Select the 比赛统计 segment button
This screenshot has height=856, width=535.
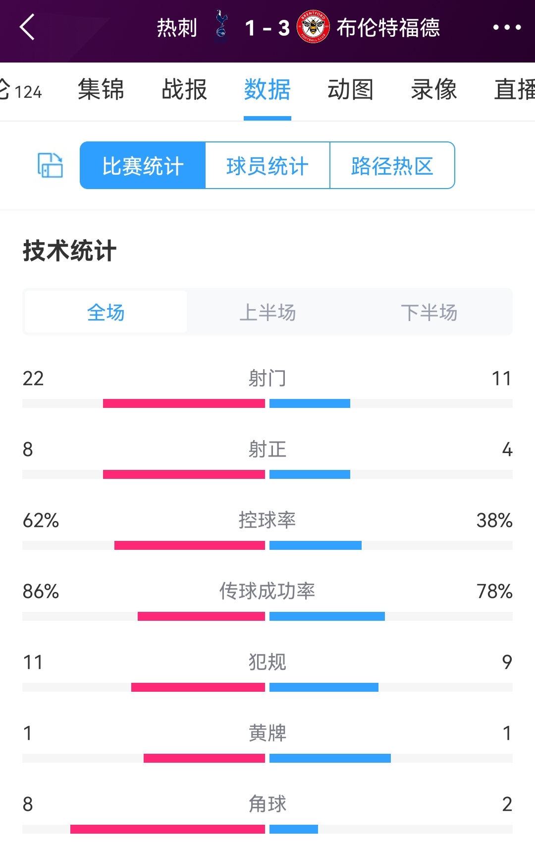pos(143,165)
